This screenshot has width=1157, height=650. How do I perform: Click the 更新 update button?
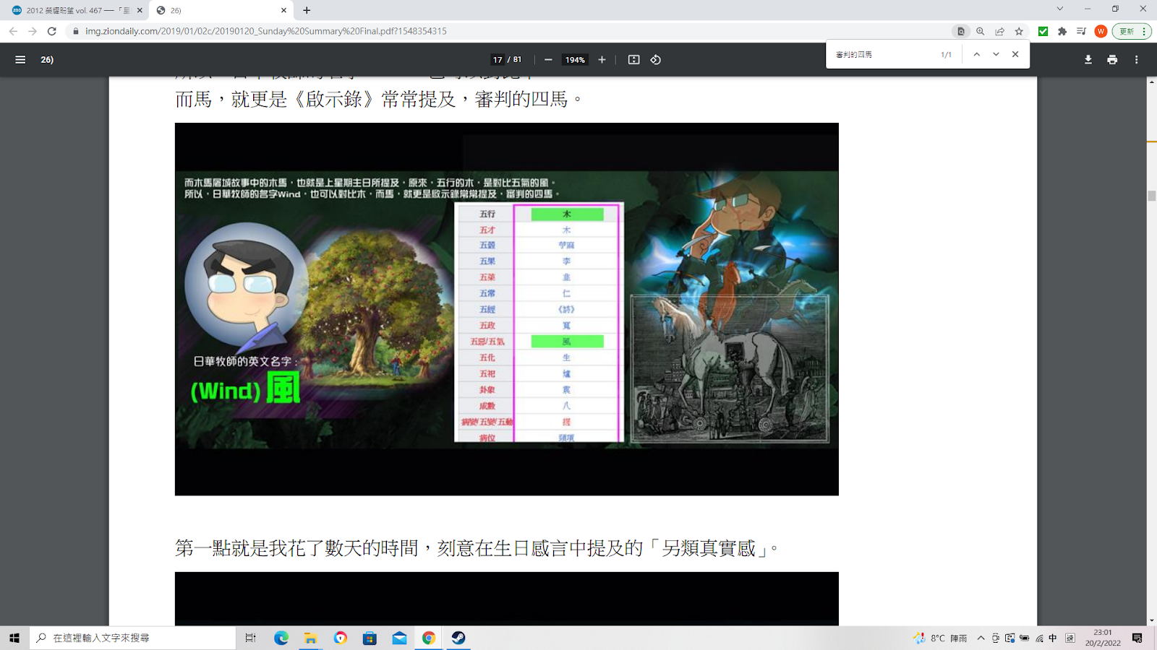pos(1131,31)
